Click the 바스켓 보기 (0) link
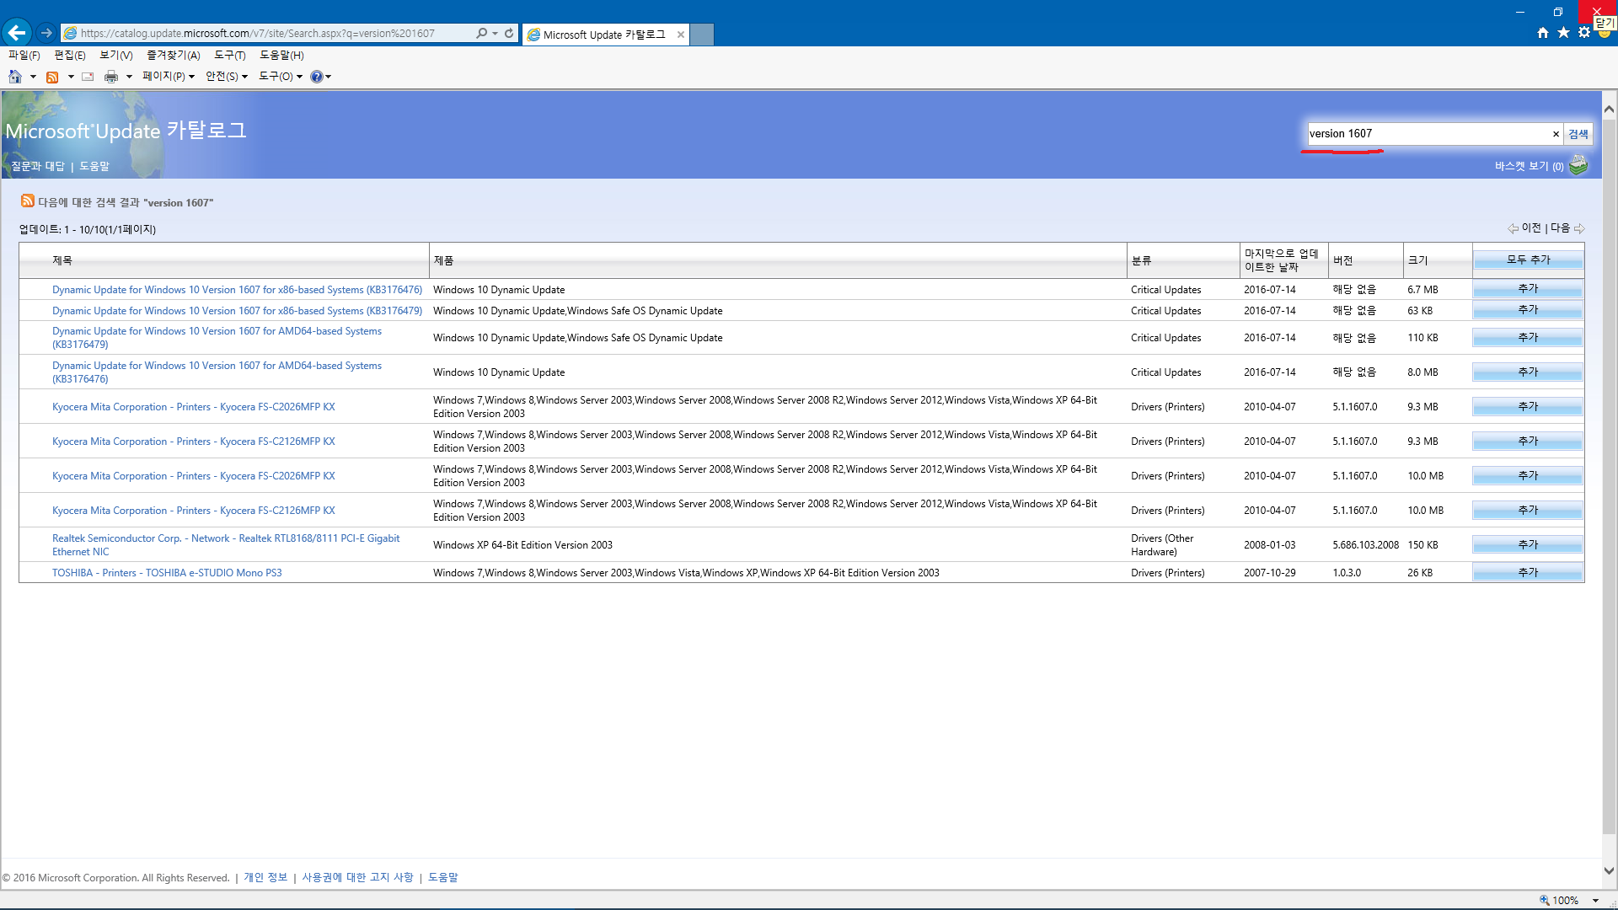 (1529, 166)
